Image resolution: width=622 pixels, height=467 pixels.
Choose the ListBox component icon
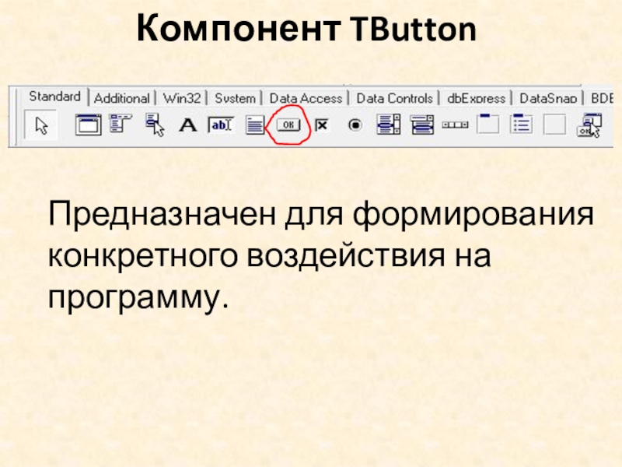click(x=388, y=125)
